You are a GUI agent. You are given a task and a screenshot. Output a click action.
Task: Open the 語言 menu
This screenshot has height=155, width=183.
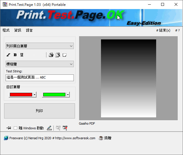pyautogui.click(x=29, y=30)
